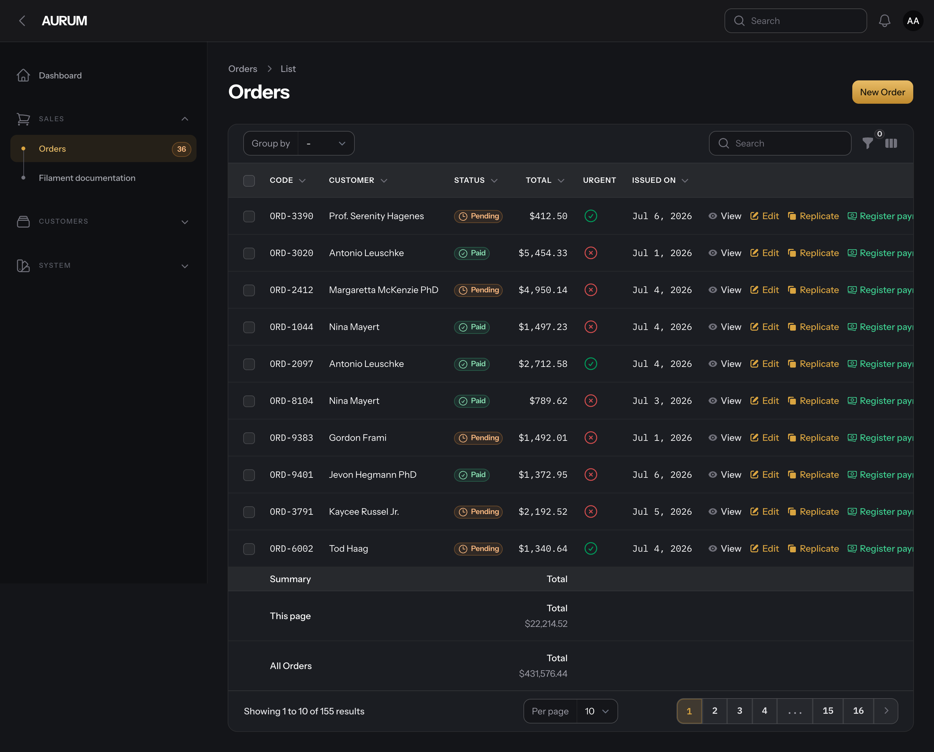Select the header select-all checkbox
The height and width of the screenshot is (752, 934).
pos(249,181)
